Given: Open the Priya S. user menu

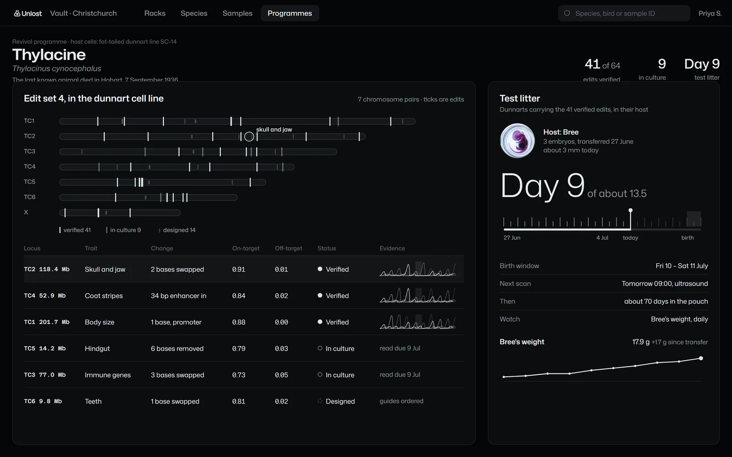Looking at the screenshot, I should [x=710, y=13].
